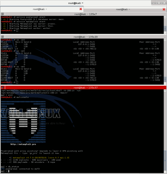Click 'postgresql connected to msf3' status line
Image resolution: width=167 pixels, height=174 pixels.
pos(23,169)
